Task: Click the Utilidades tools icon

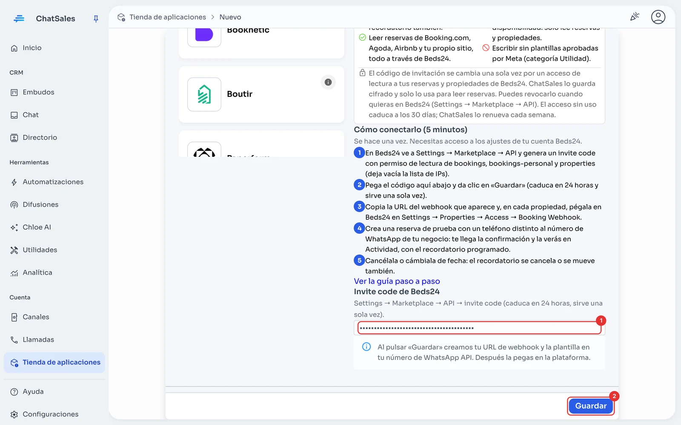Action: (x=14, y=250)
